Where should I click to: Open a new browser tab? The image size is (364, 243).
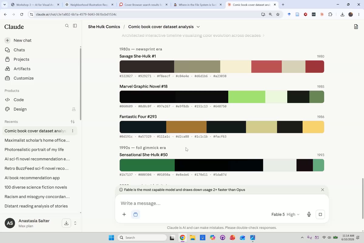coord(283,5)
